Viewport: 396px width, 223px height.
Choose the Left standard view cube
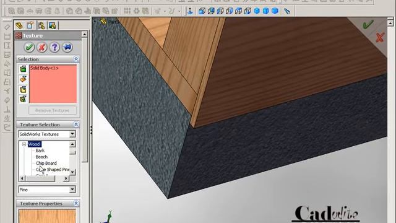pyautogui.click(x=220, y=11)
